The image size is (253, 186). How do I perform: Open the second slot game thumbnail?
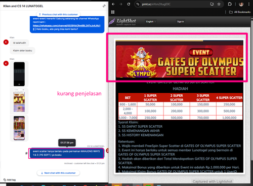pyautogui.click(x=19, y=101)
